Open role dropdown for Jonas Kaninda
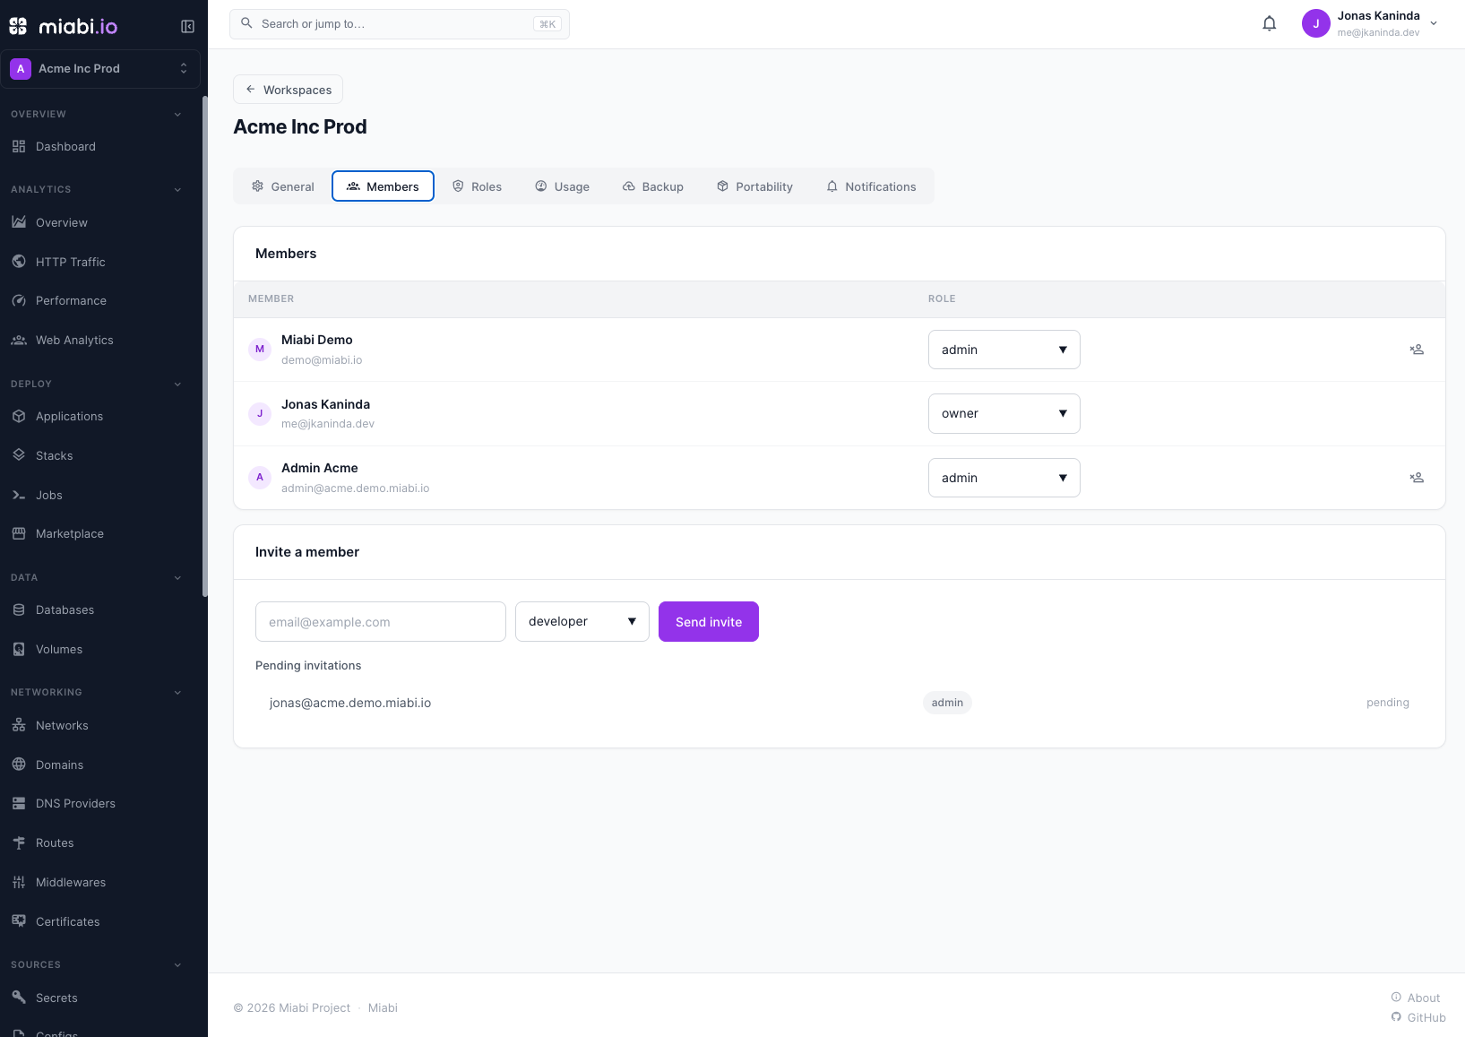The height and width of the screenshot is (1037, 1465). (1004, 413)
